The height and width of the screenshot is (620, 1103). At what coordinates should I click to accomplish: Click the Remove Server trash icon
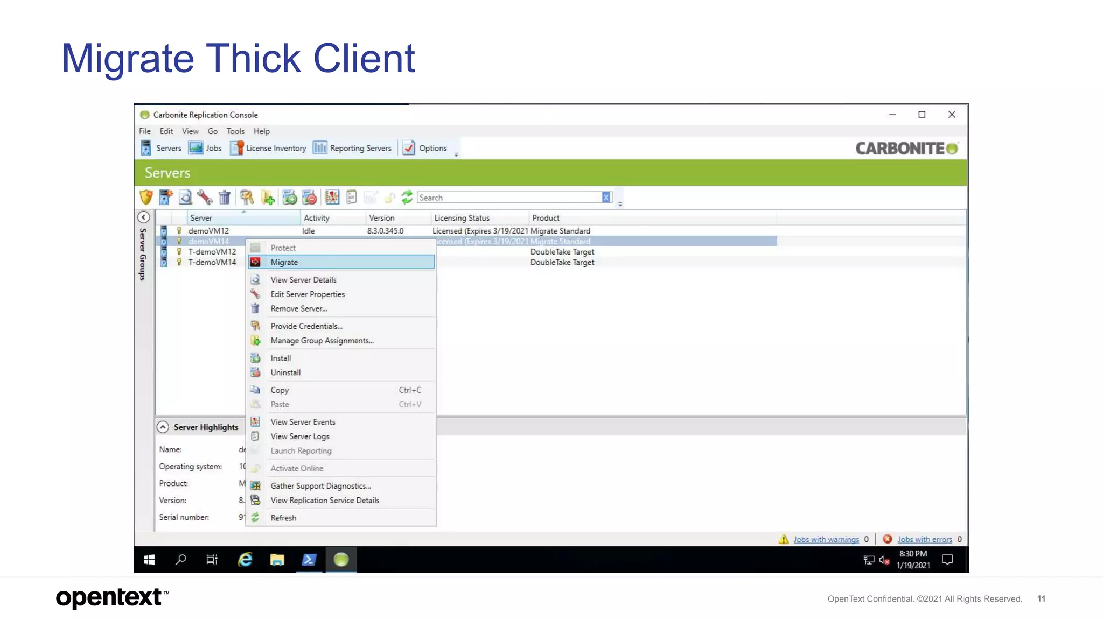pos(225,198)
